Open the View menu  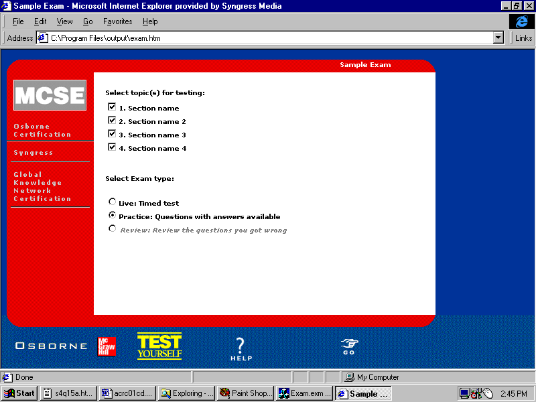click(x=64, y=21)
